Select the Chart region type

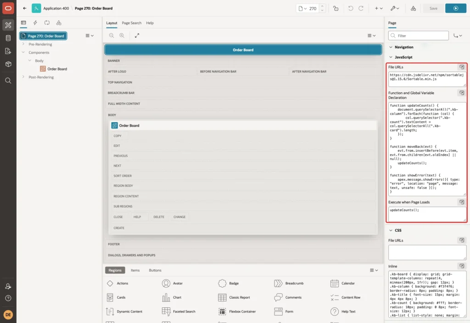[172, 297]
